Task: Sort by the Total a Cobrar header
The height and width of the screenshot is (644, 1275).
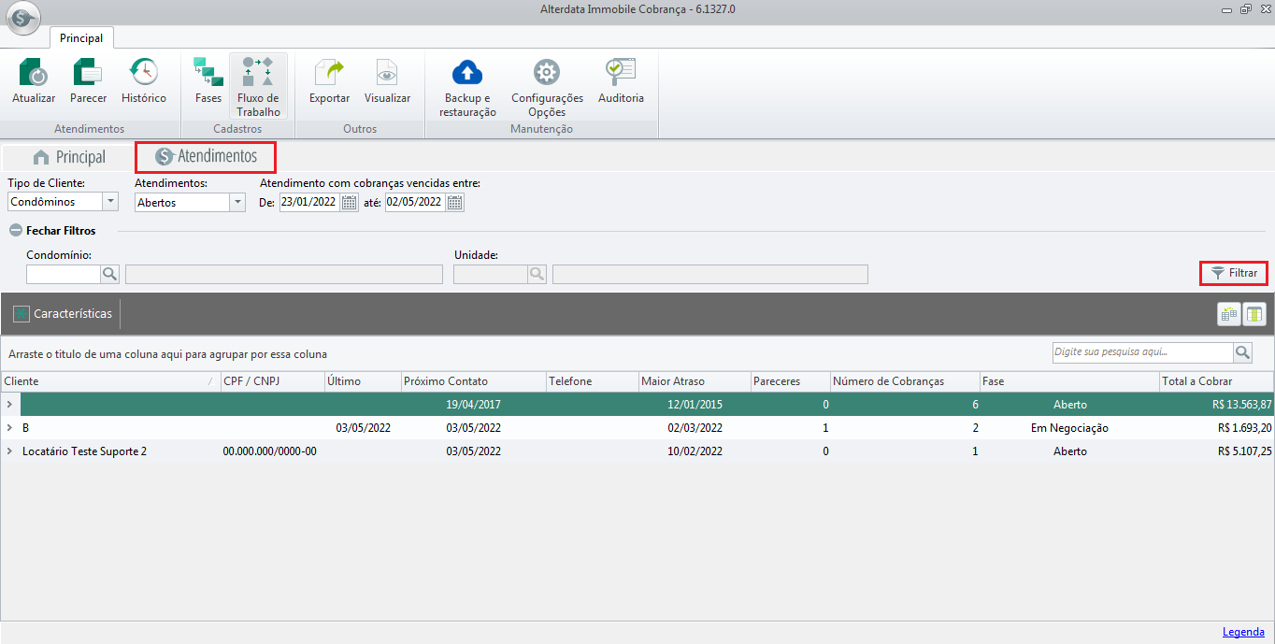Action: 1216,381
